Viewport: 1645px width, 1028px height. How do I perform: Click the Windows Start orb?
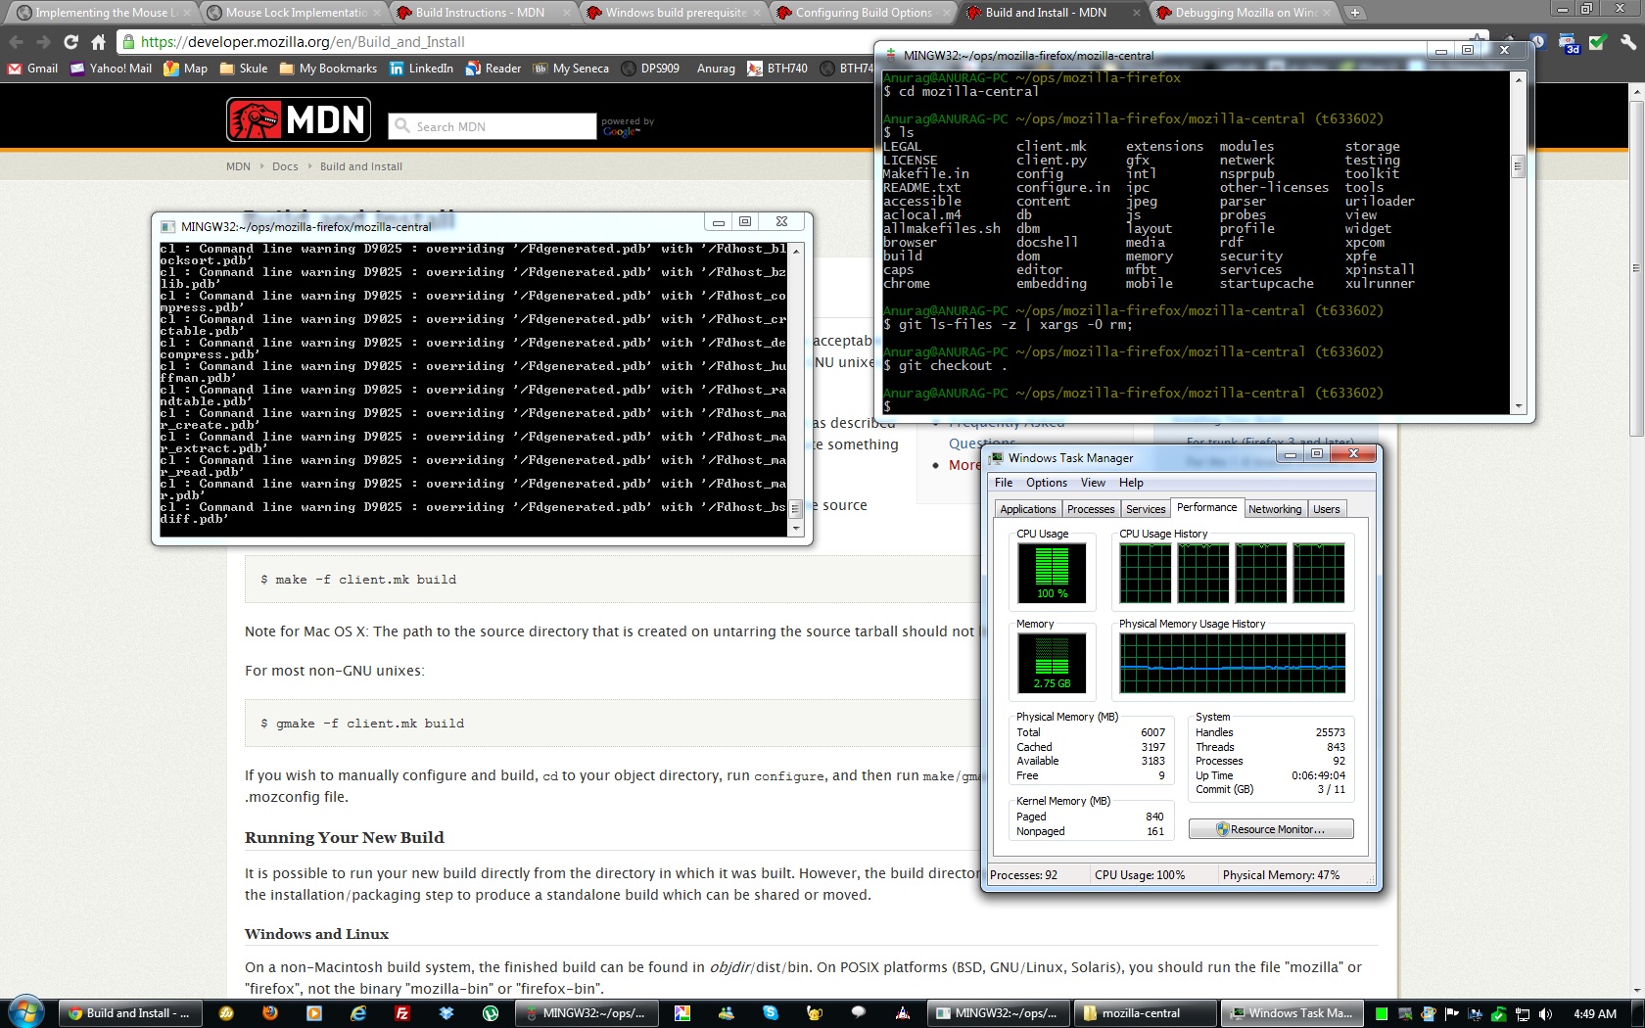25,1012
